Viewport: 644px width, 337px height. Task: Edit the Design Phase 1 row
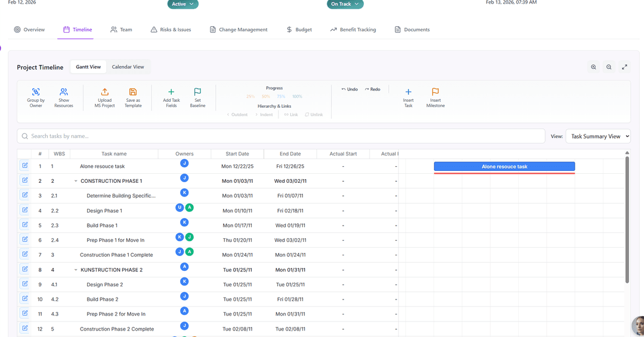(25, 210)
